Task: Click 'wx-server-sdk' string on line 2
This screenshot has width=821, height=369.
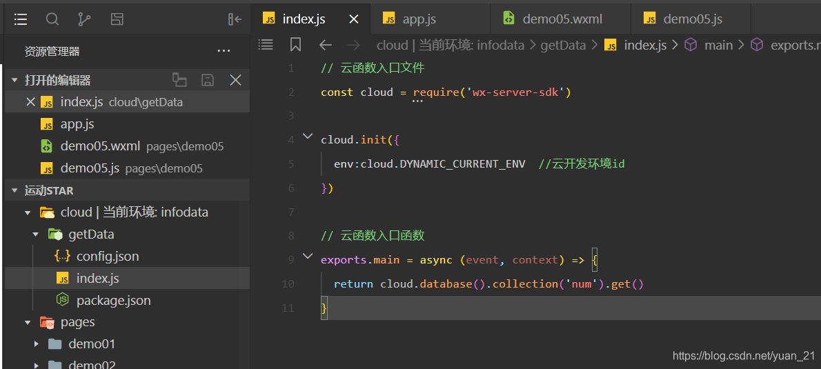Action: 515,92
